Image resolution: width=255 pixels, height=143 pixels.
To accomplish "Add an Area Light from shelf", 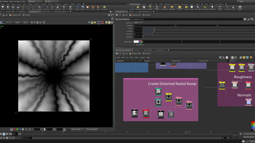I will pyautogui.click(x=150, y=8).
